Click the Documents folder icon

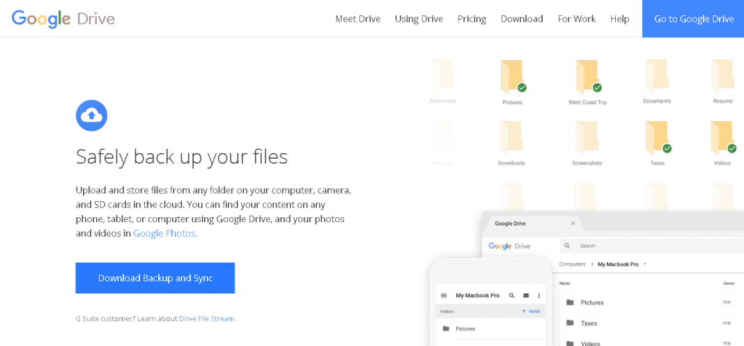657,77
